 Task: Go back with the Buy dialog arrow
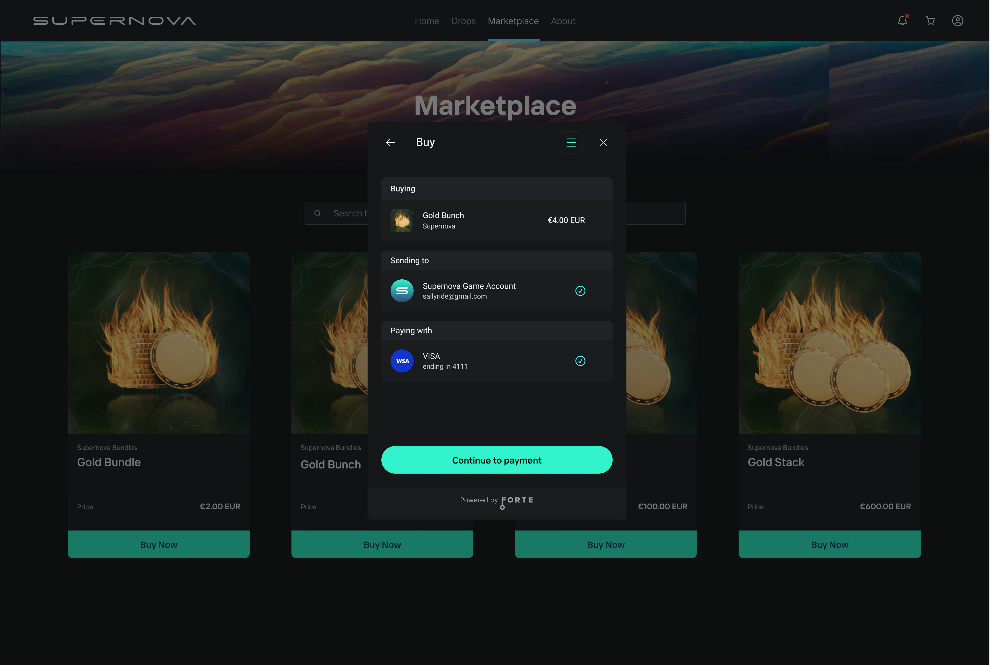[x=391, y=143]
